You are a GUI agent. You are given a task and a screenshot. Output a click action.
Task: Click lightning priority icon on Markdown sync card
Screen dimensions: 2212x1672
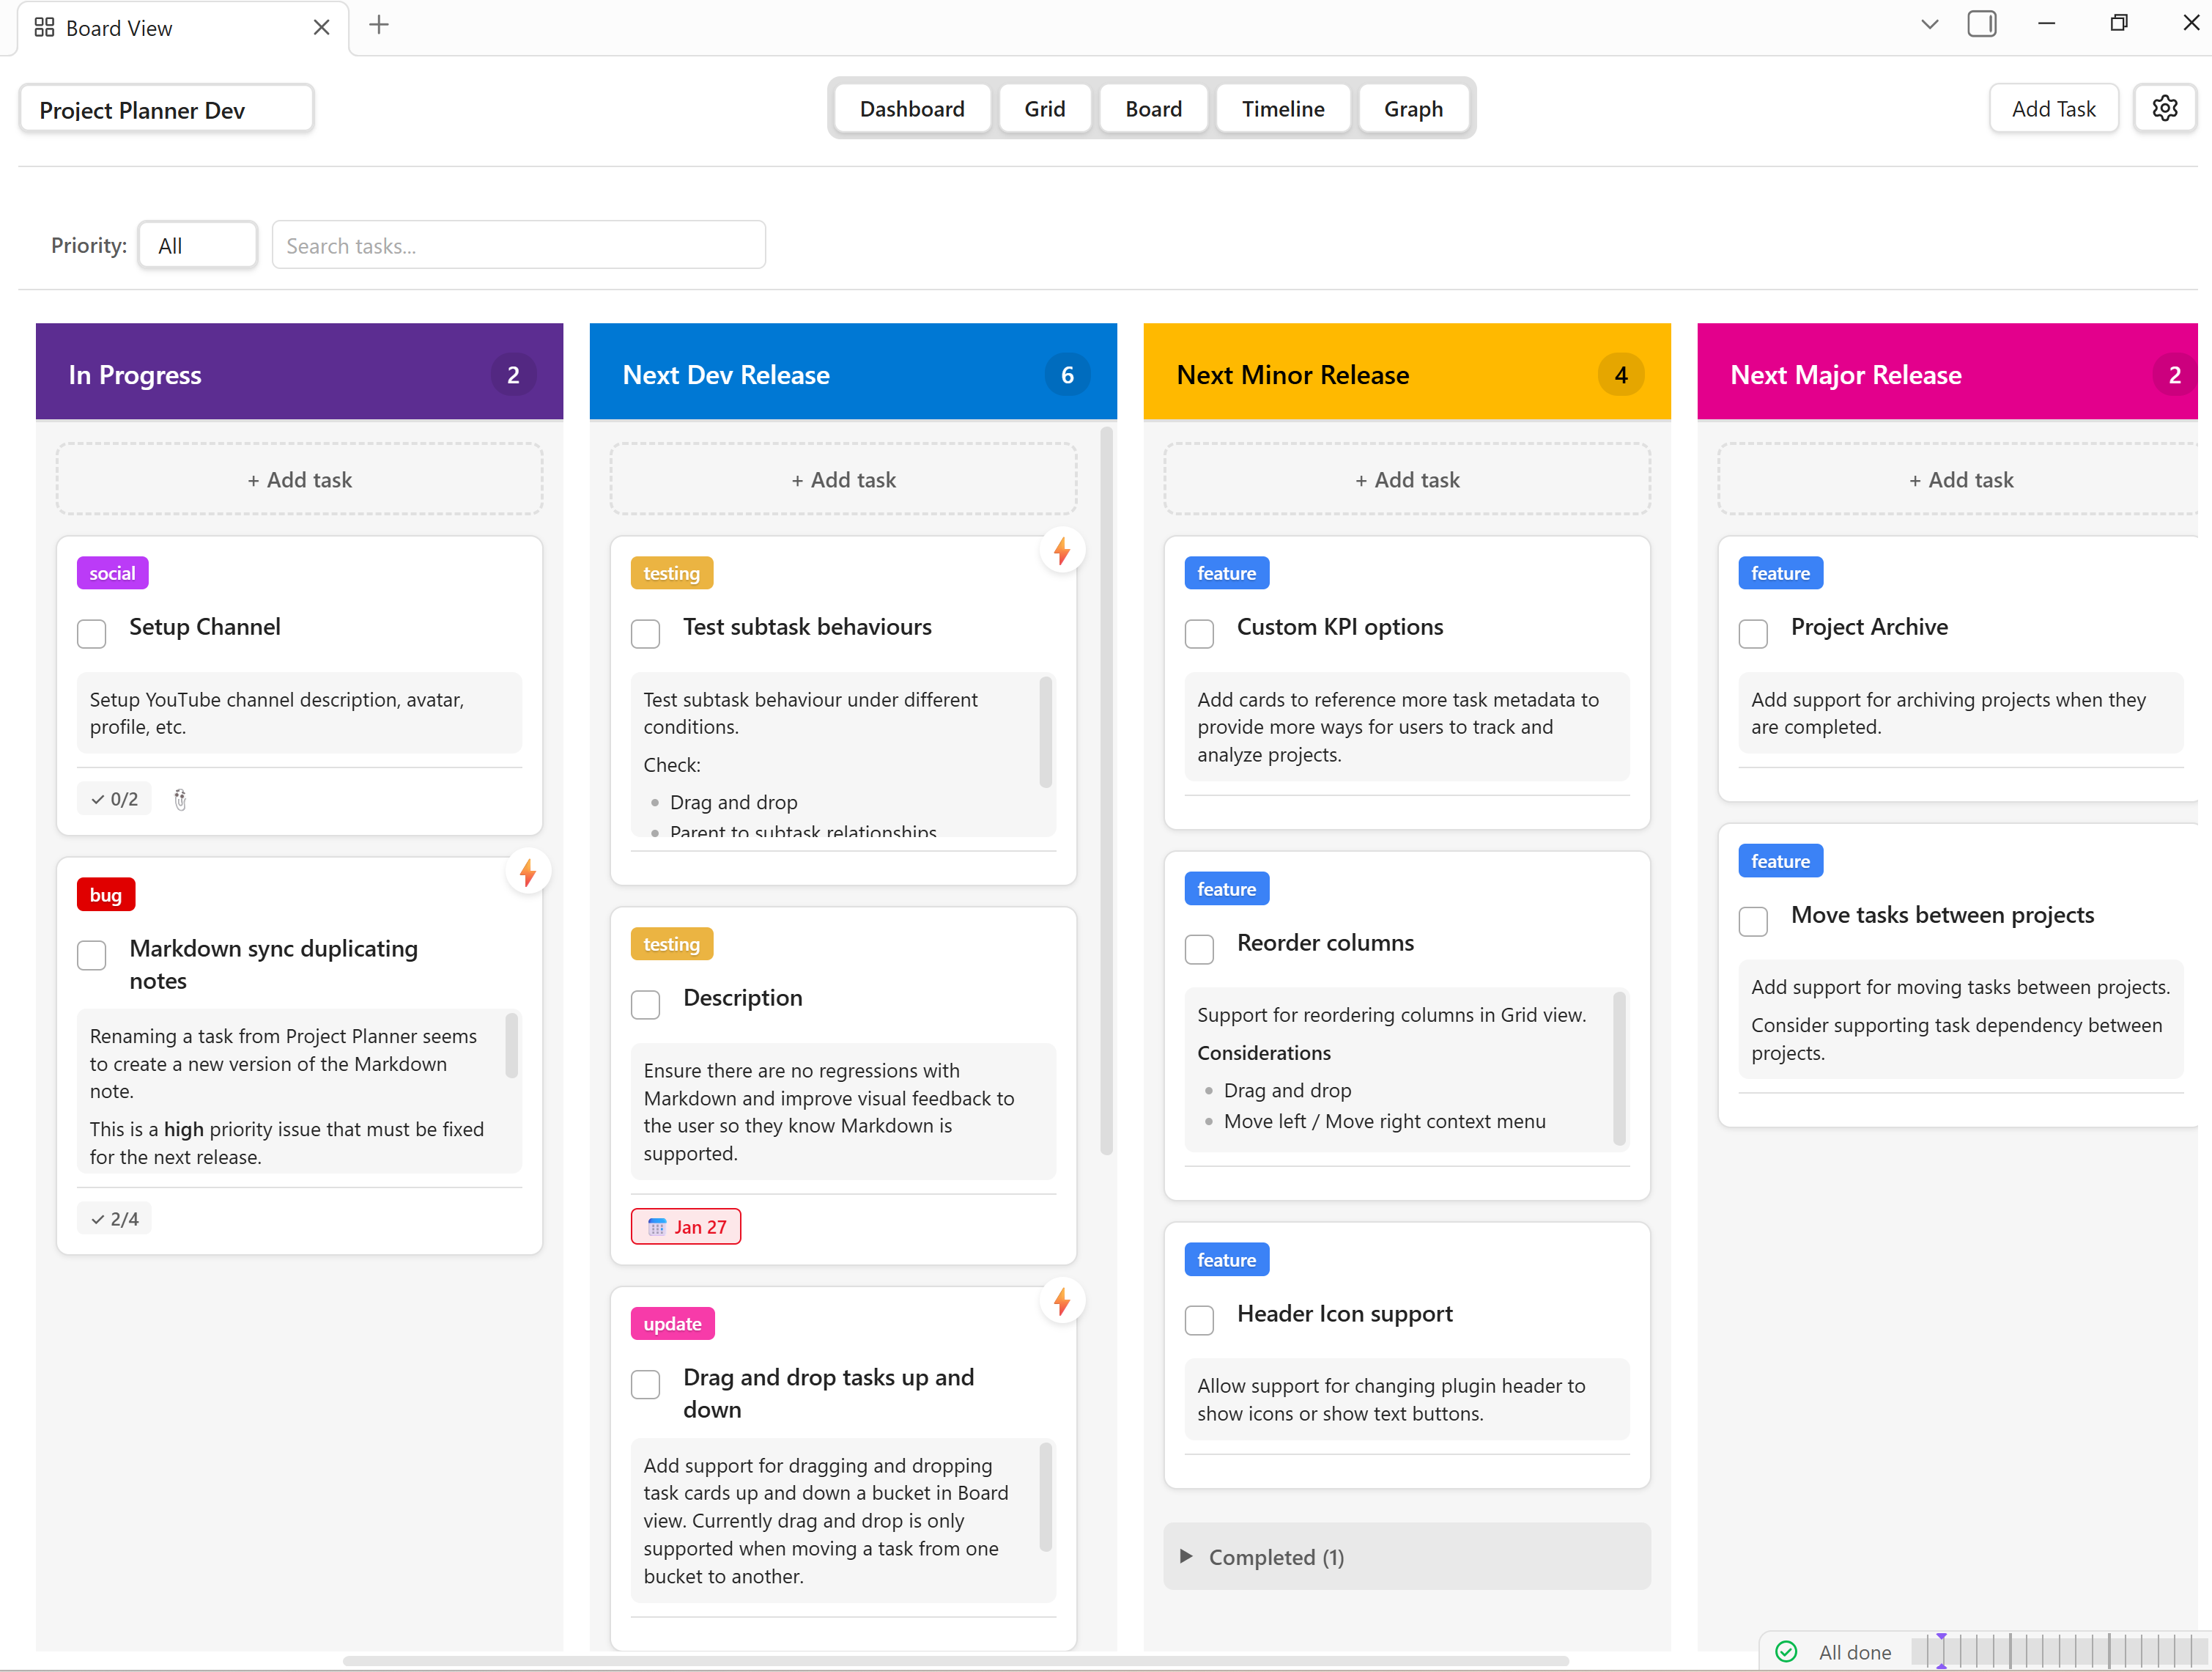[528, 874]
